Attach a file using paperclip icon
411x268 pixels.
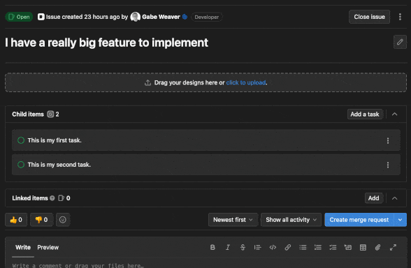click(x=377, y=247)
